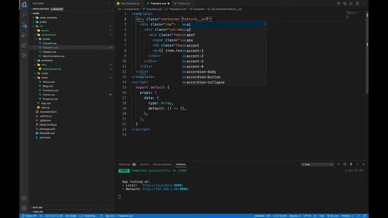Image resolution: width=388 pixels, height=218 pixels.
Task: Open the Explorer view in activity bar
Action: (24, 4)
